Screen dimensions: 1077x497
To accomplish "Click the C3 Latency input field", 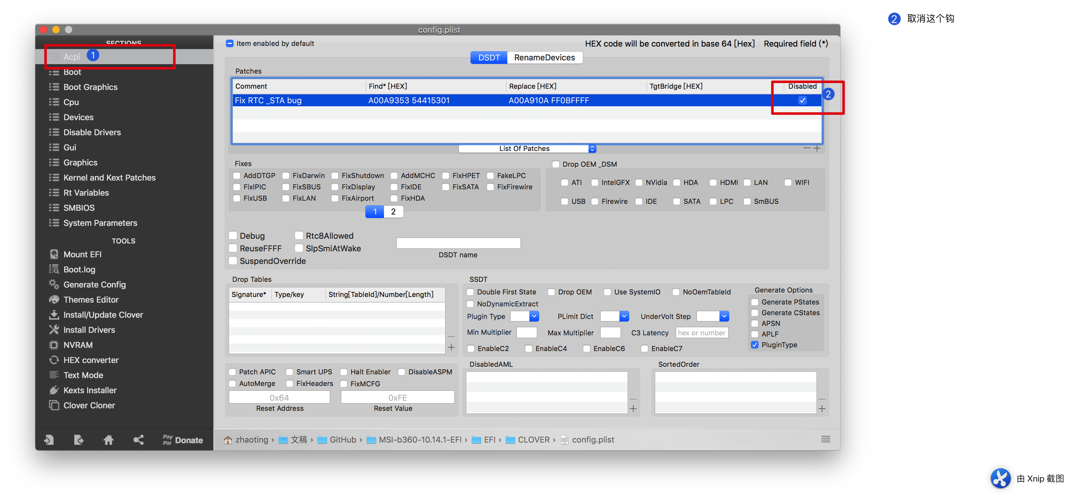I will 701,333.
